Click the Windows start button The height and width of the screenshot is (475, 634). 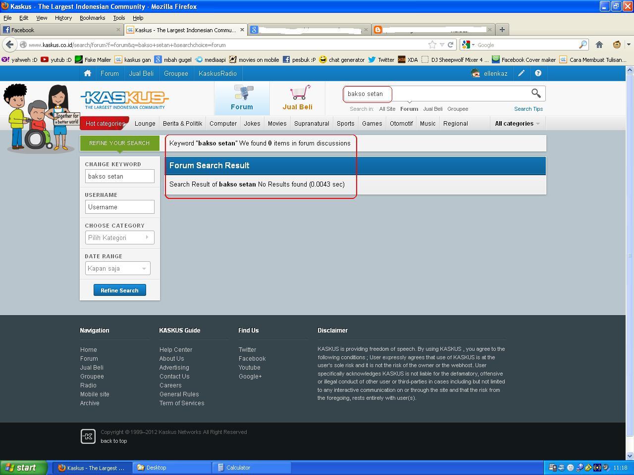(x=24, y=468)
